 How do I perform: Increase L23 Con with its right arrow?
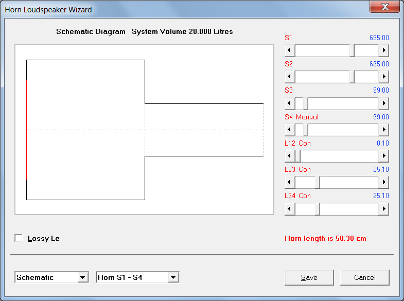(x=383, y=182)
